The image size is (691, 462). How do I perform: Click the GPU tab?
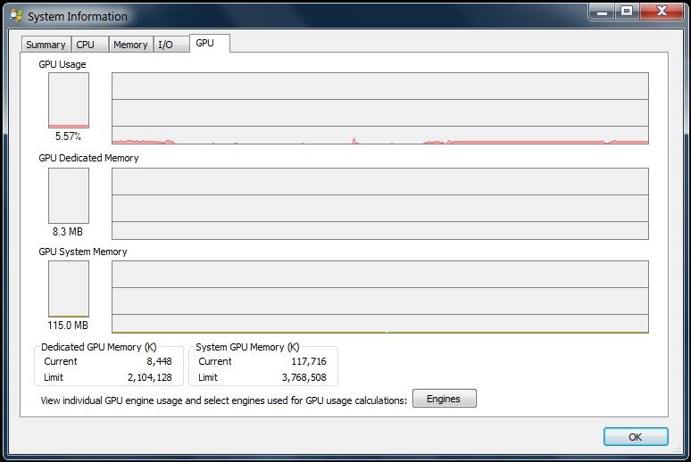[x=210, y=43]
